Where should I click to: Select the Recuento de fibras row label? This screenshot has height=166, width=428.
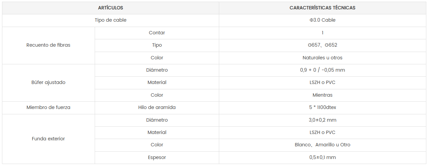(49, 45)
